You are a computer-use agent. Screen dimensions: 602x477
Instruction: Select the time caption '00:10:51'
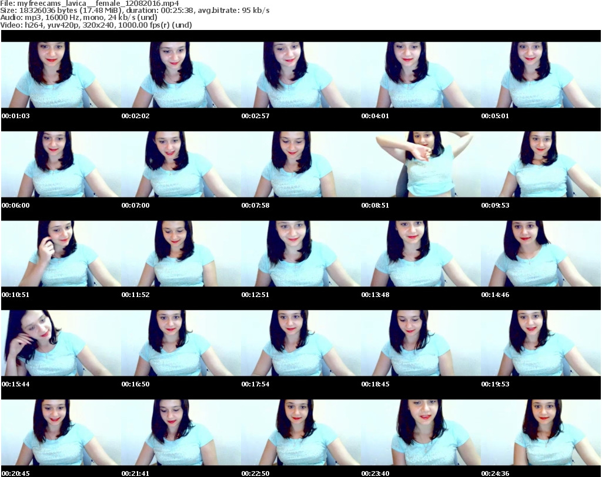15,295
